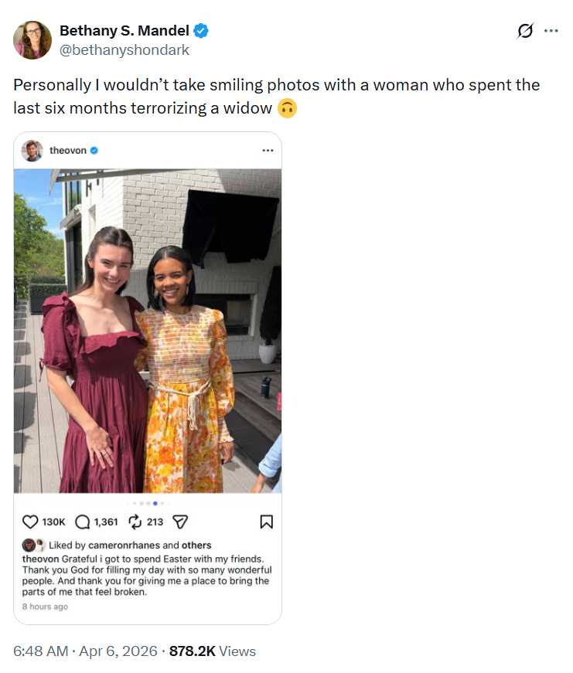This screenshot has height=673, width=573.
Task: Click the comment bubble icon showing 1,361
Action: coord(83,522)
